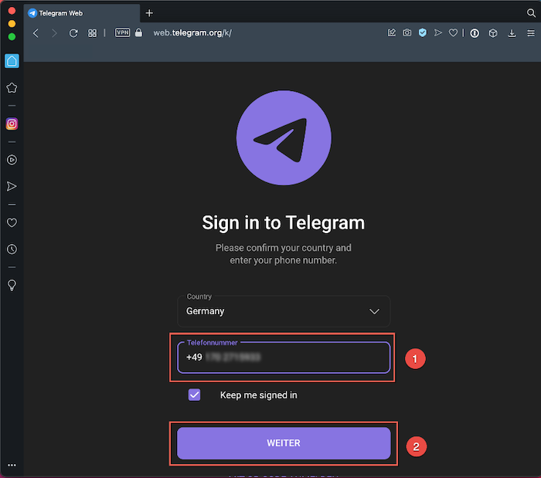This screenshot has height=478, width=541.
Task: Click the address bar URL web.telegram.org
Action: click(192, 32)
